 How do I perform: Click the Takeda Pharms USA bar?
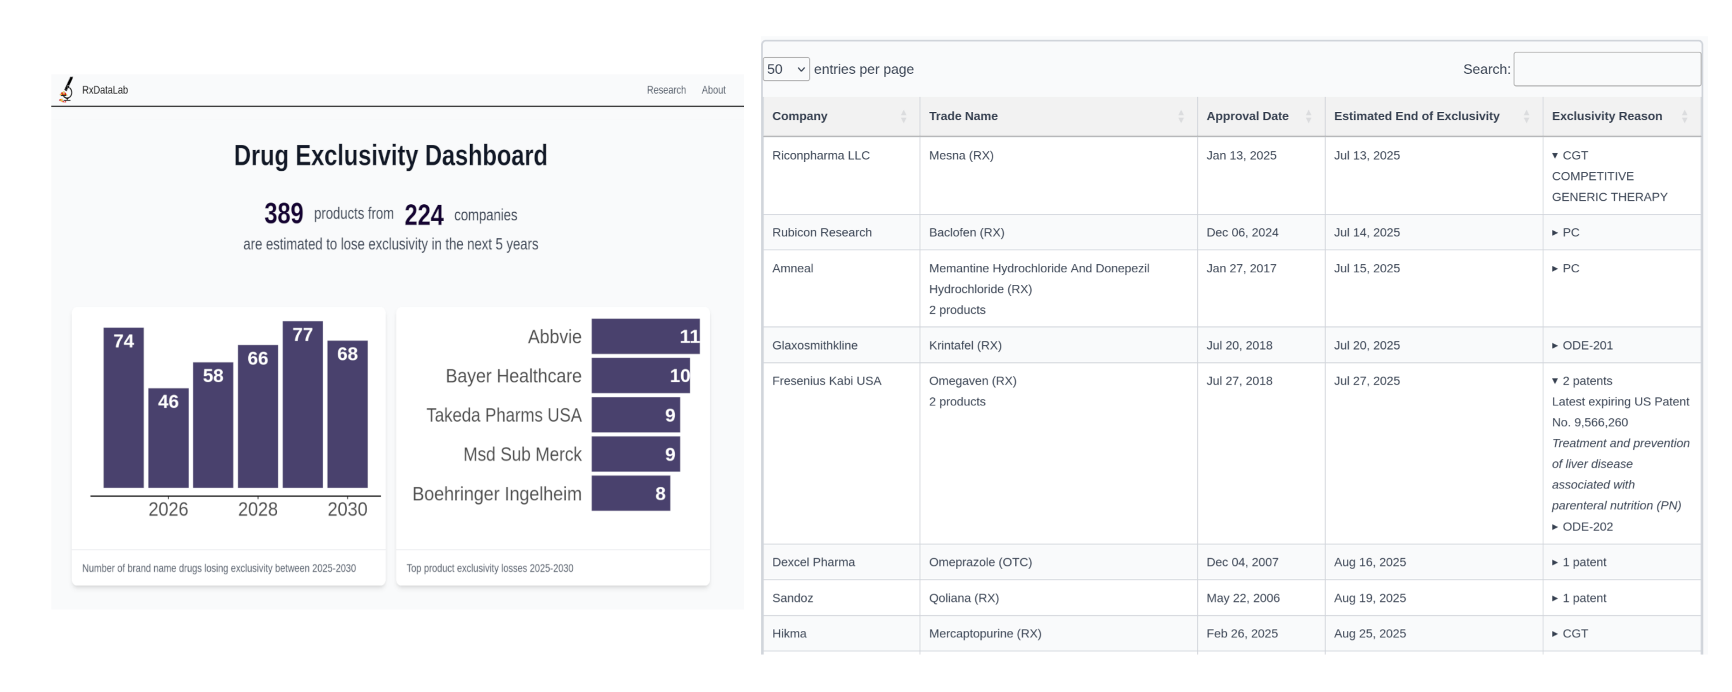point(636,415)
